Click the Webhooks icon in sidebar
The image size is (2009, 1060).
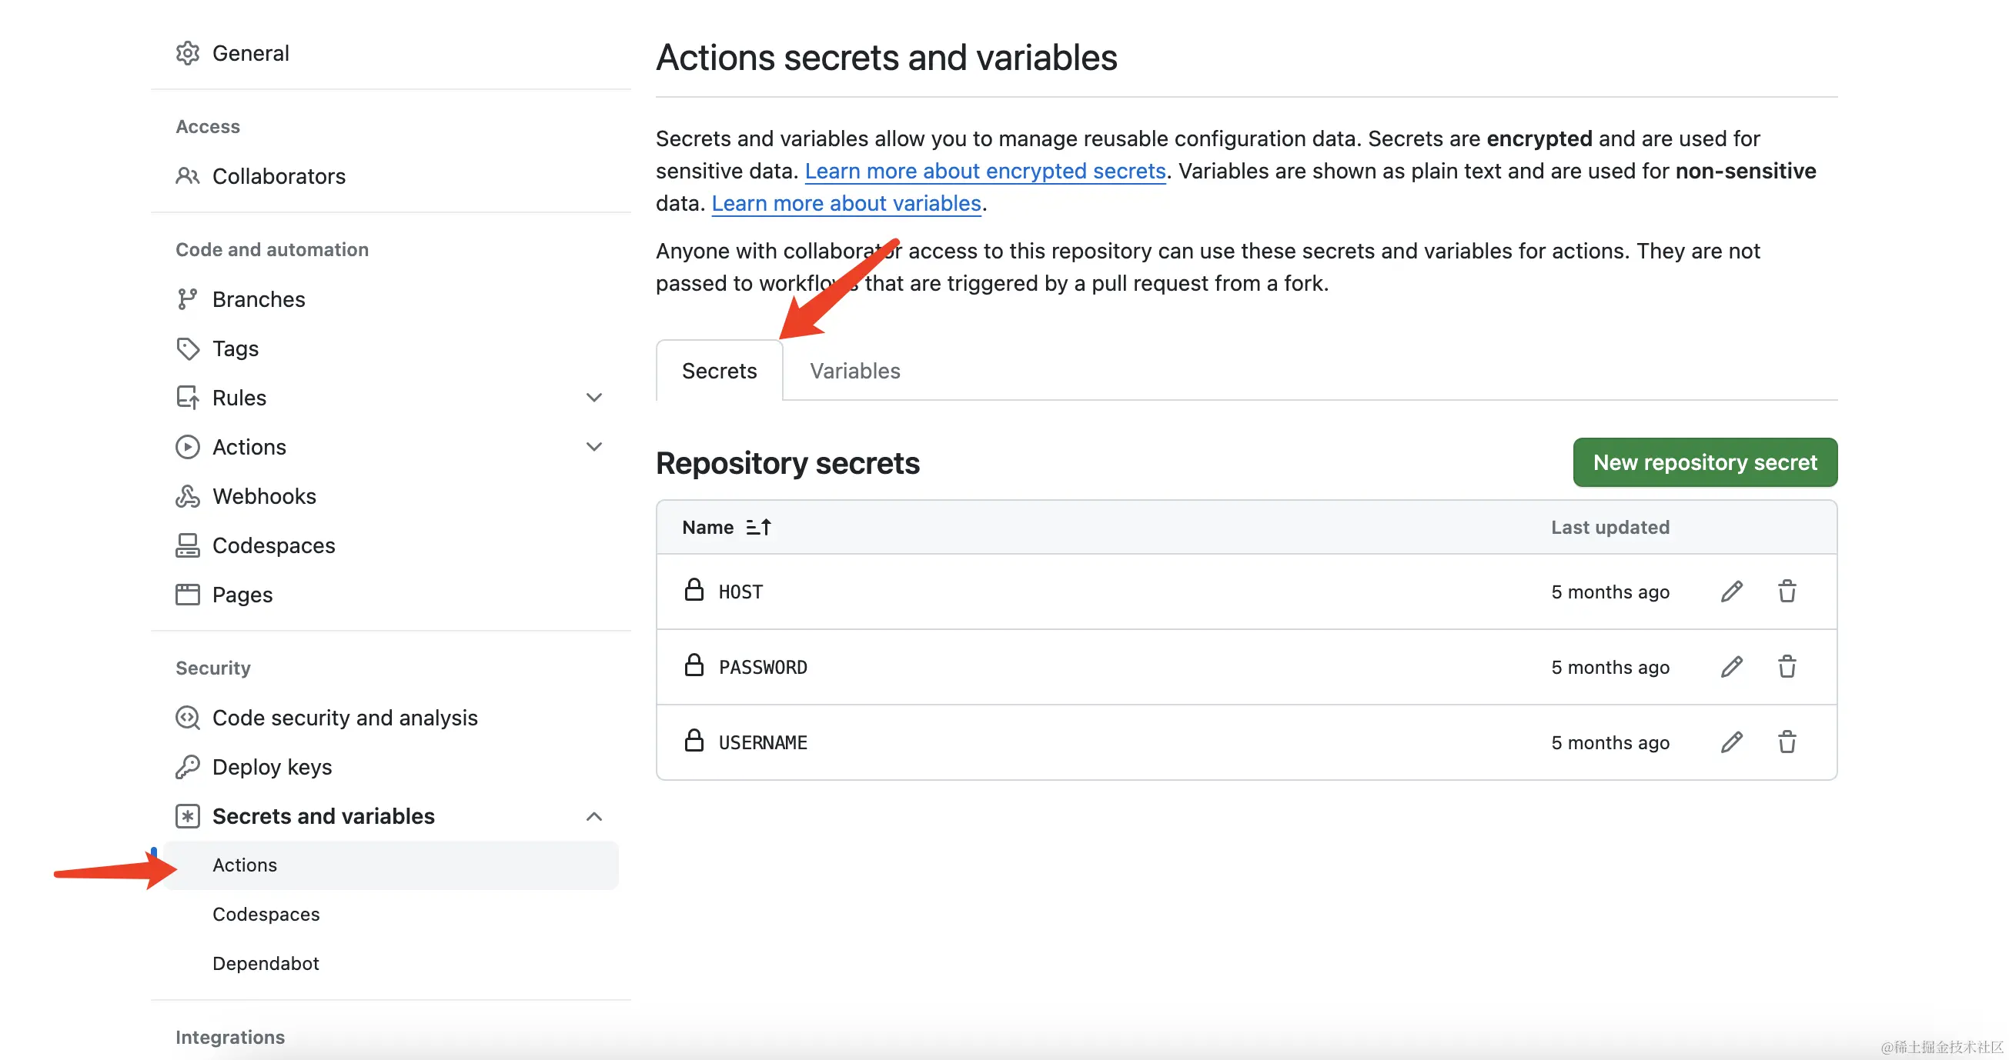pyautogui.click(x=187, y=496)
